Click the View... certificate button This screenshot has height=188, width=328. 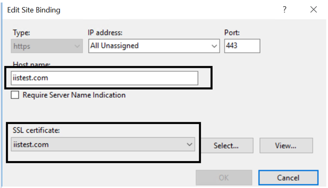pos(286,146)
